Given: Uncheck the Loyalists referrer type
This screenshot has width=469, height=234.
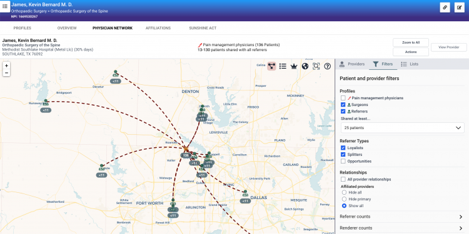Looking at the screenshot, I should coord(343,148).
